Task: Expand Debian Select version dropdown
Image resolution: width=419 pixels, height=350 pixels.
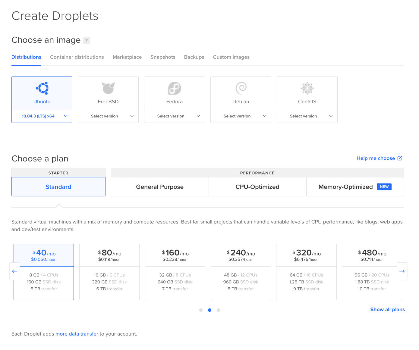Action: click(x=241, y=116)
